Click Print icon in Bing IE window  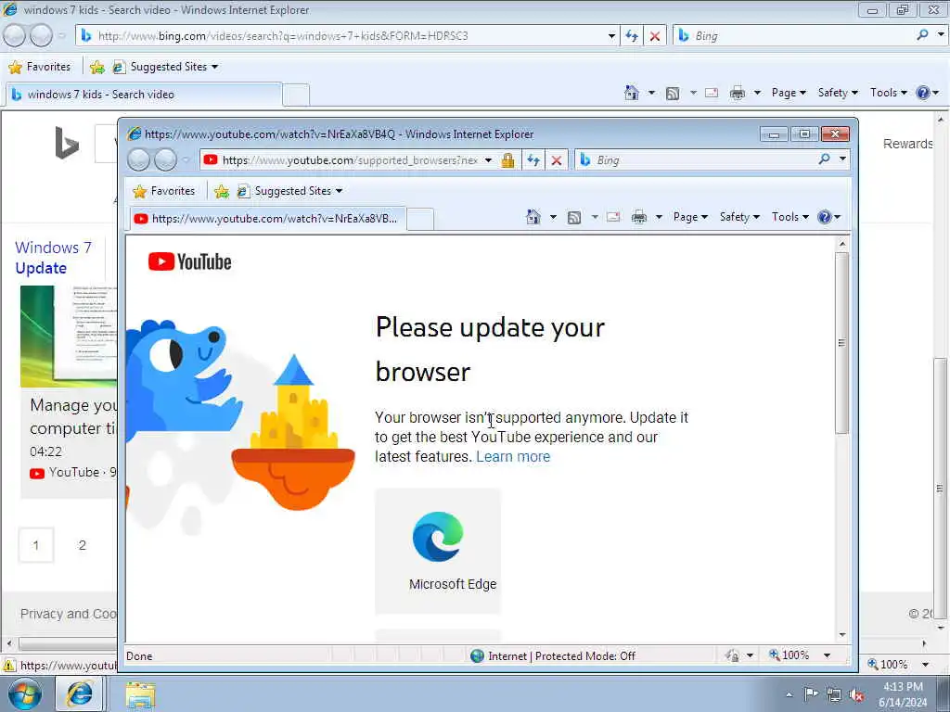point(738,93)
